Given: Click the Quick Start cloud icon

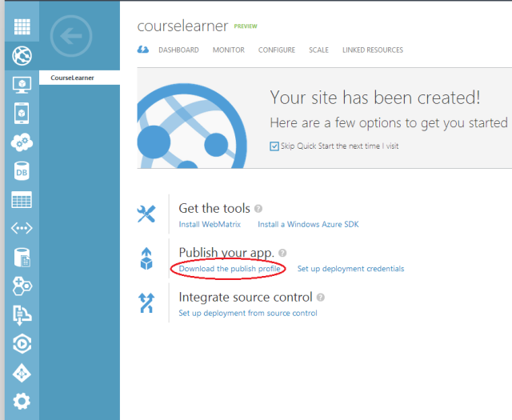Looking at the screenshot, I should [143, 50].
